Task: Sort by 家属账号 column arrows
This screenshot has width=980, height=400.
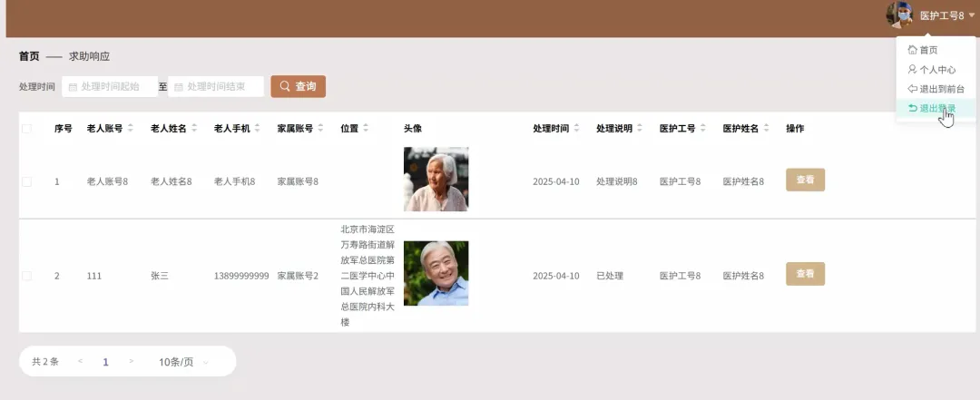Action: pos(320,128)
